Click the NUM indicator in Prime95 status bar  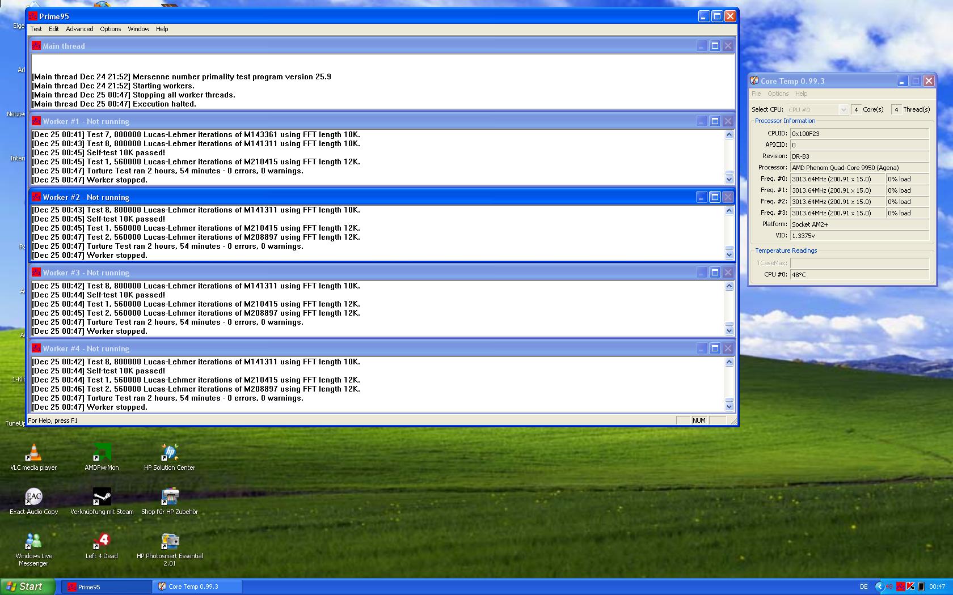tap(699, 420)
